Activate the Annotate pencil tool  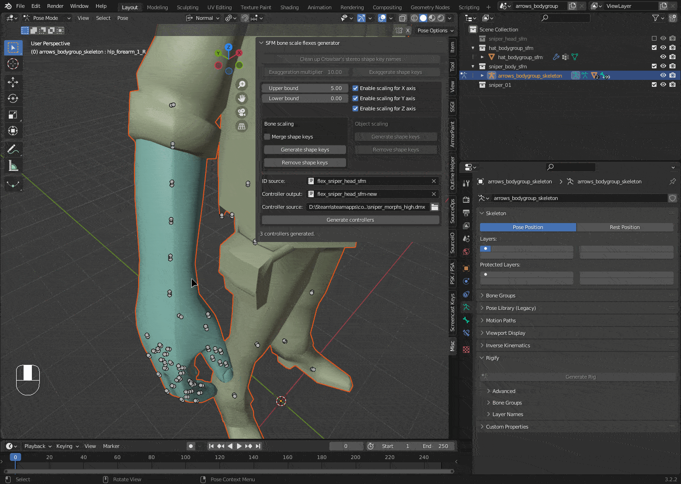[x=13, y=149]
